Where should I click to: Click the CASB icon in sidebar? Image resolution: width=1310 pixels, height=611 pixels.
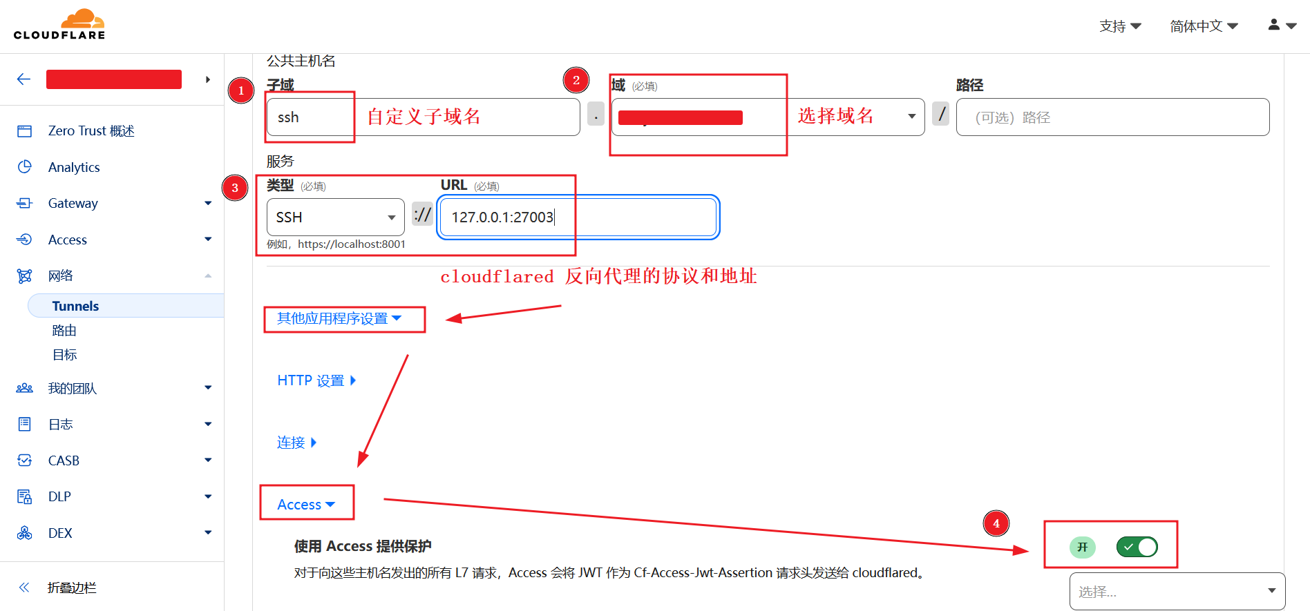coord(25,460)
